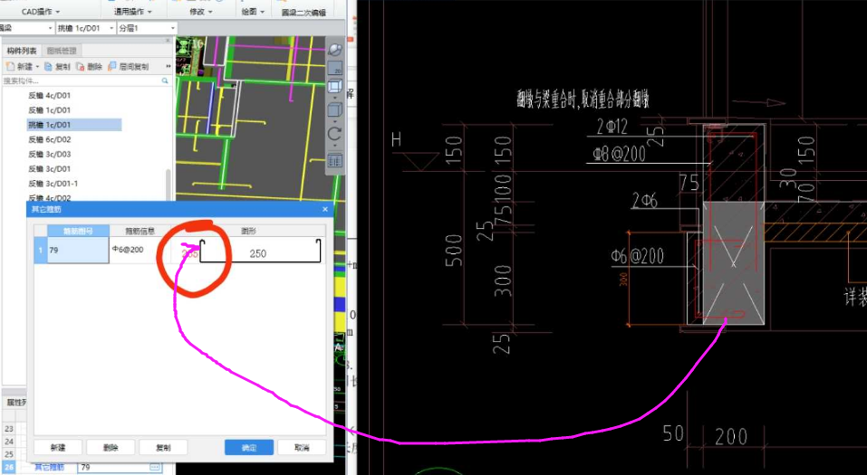The width and height of the screenshot is (867, 475).
Task: Expand arrow below the rotate view icon
Action: pos(334,145)
